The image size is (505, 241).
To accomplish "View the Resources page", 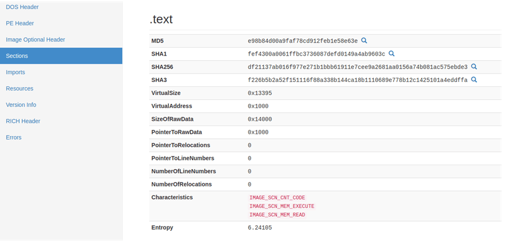I will click(x=19, y=88).
